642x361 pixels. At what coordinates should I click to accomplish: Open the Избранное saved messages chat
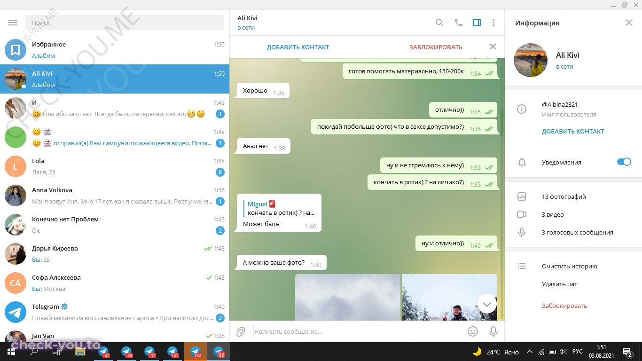tap(115, 50)
